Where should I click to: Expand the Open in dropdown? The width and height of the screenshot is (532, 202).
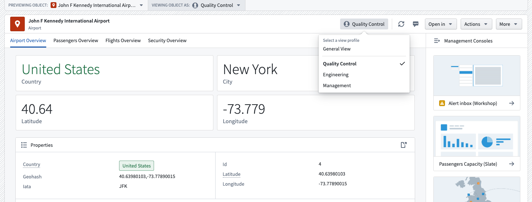(x=441, y=24)
